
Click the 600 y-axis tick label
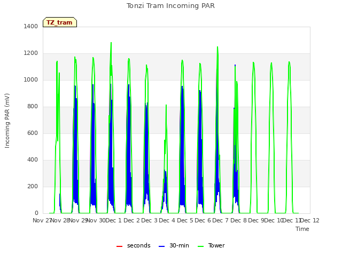pyautogui.click(x=33, y=133)
